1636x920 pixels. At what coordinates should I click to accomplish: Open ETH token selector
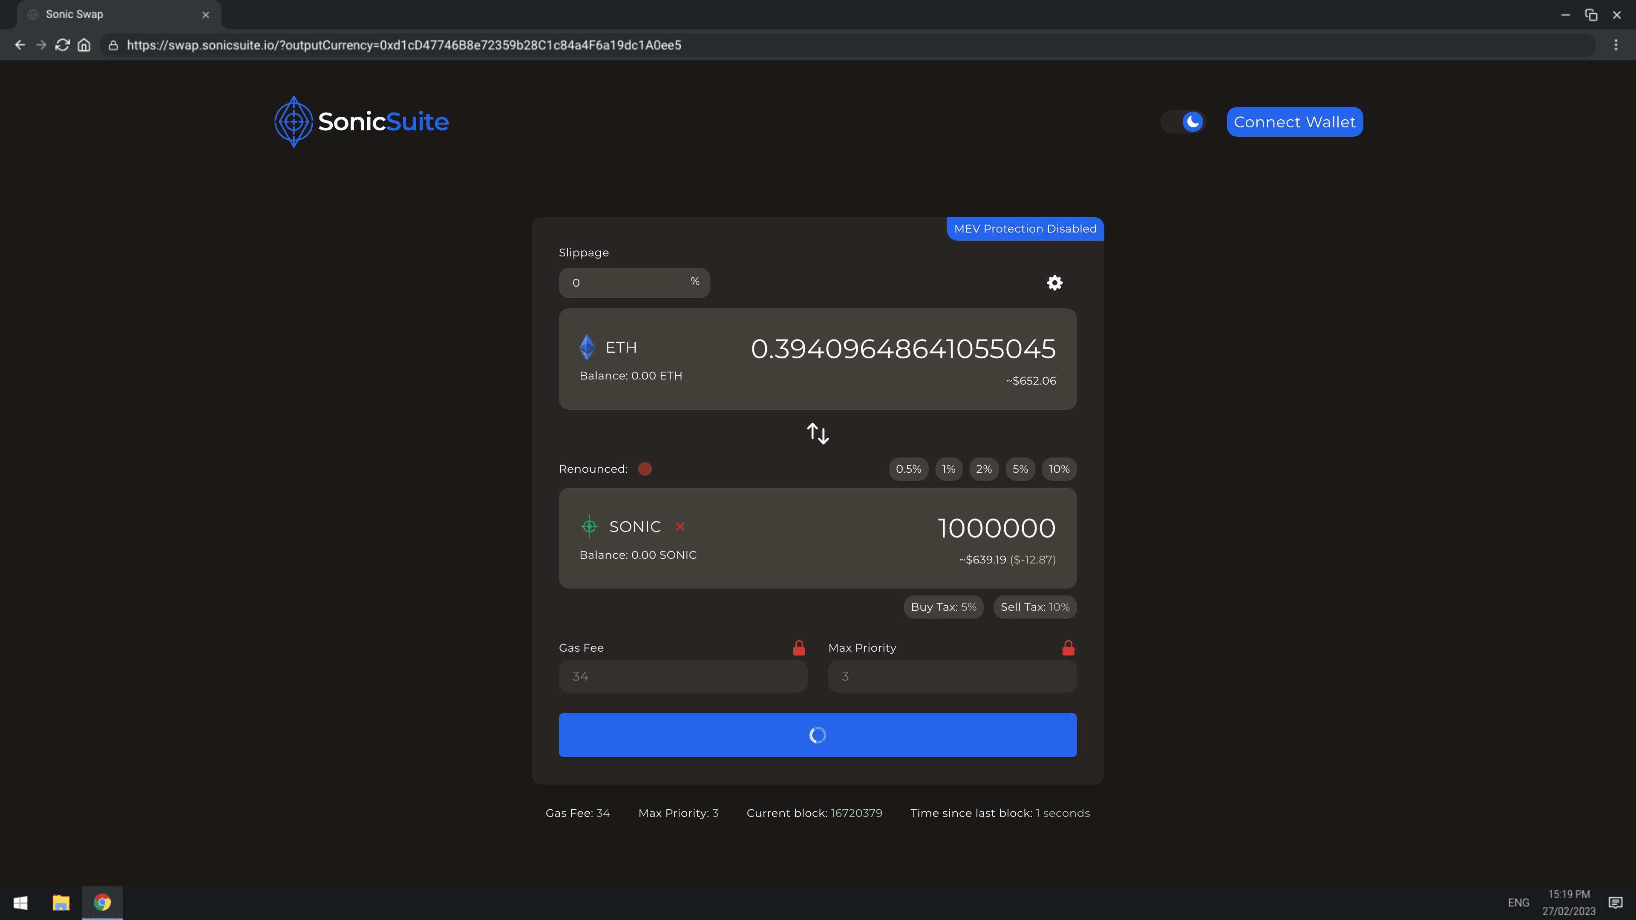point(608,347)
